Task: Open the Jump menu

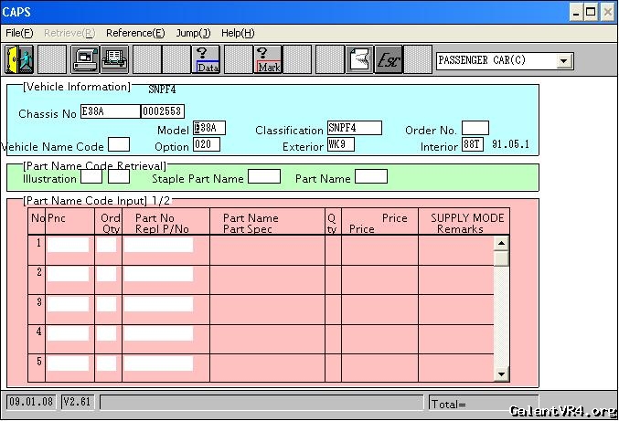Action: 193,33
